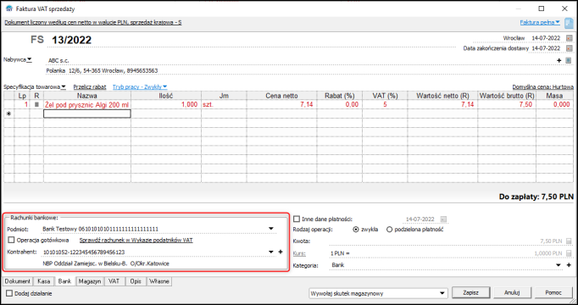Image resolution: width=578 pixels, height=305 pixels.
Task: Add new Kontrahent bank account with plus
Action: coord(281,252)
